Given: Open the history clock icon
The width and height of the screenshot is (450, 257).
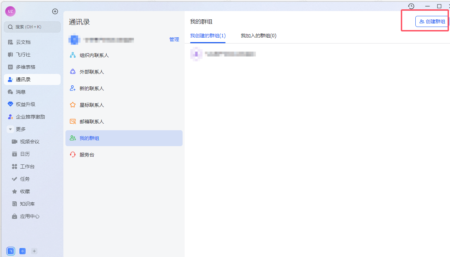Looking at the screenshot, I should point(411,6).
